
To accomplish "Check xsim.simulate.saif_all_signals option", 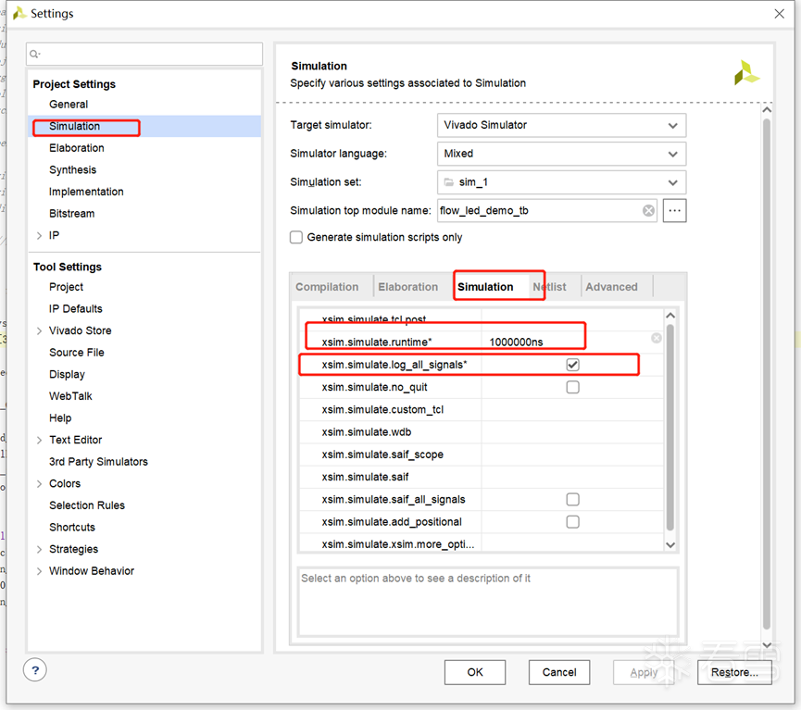I will (572, 499).
